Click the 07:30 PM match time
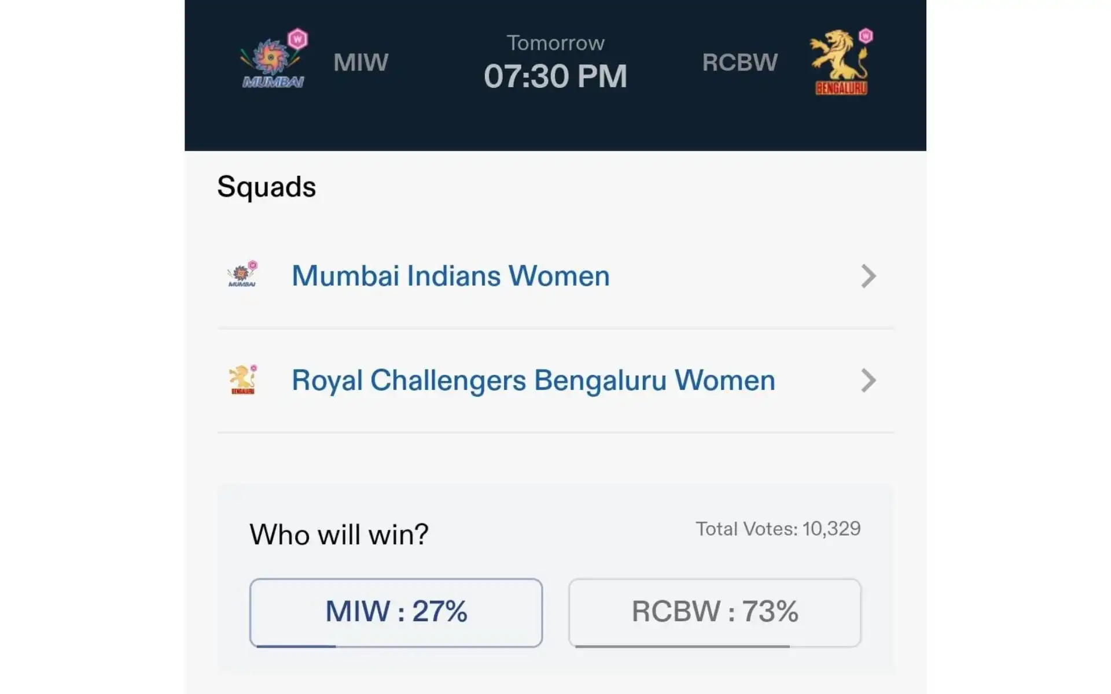 click(x=555, y=76)
